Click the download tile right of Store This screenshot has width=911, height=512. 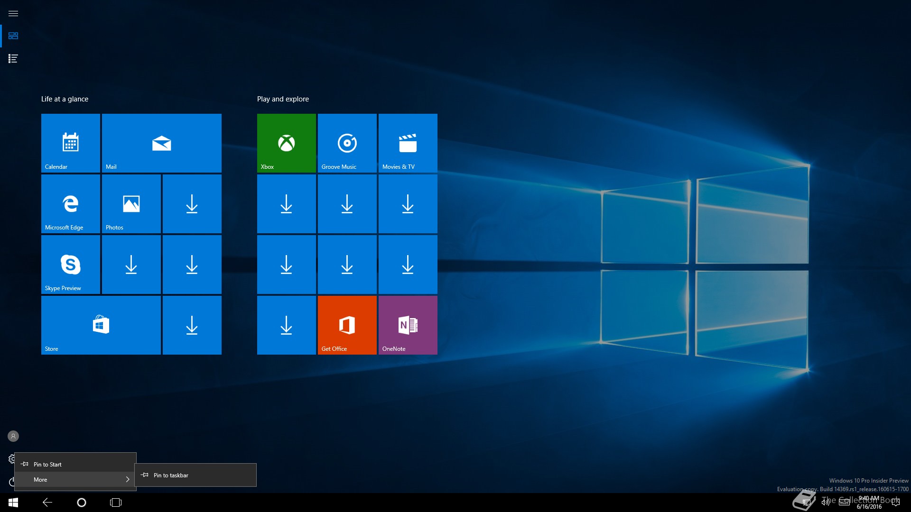pos(192,325)
